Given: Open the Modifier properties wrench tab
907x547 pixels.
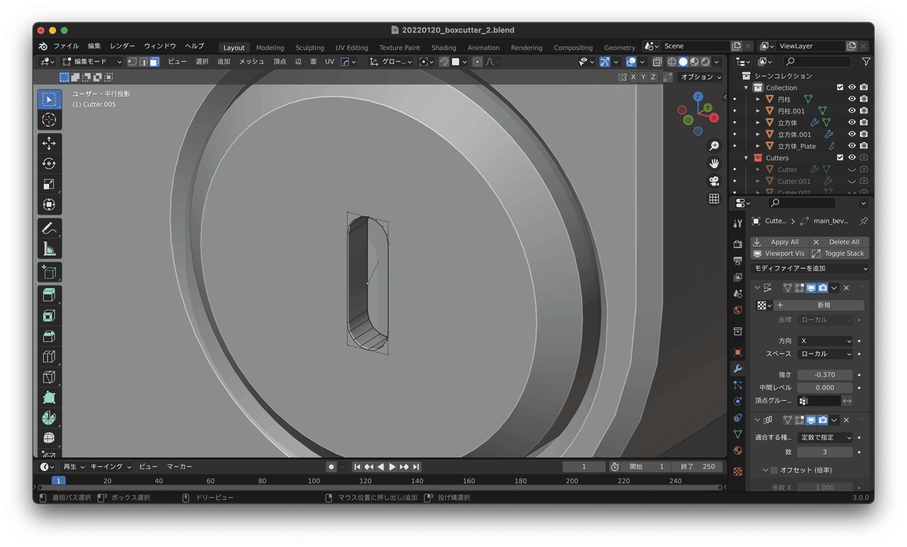Looking at the screenshot, I should point(738,368).
